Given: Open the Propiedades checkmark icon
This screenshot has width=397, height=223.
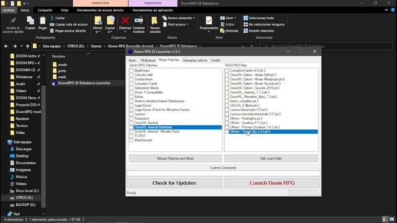Looking at the screenshot, I should 209,20.
